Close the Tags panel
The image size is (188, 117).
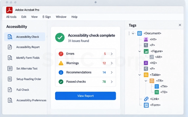point(180,25)
